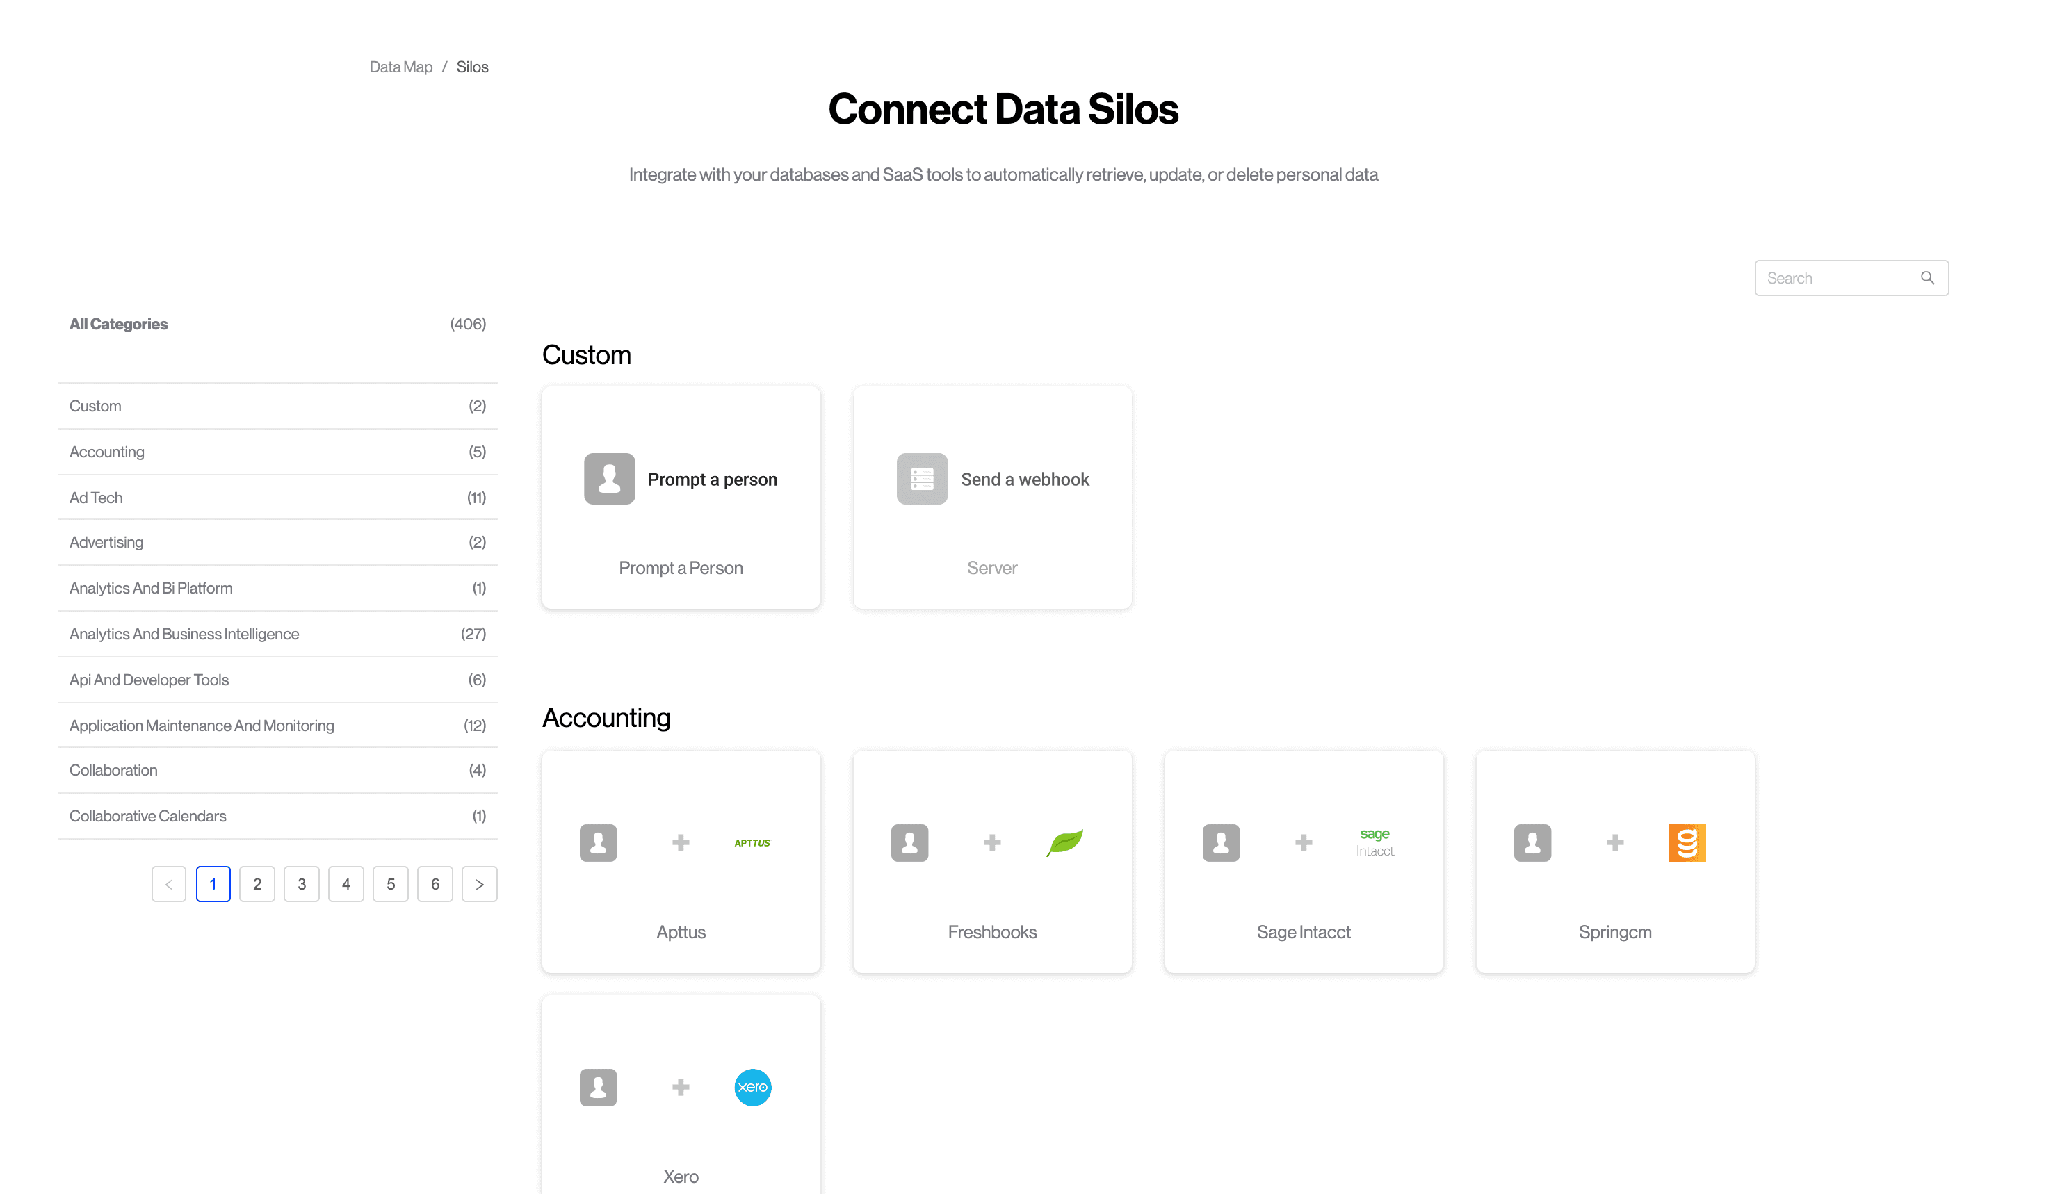Open page 3 of categories
This screenshot has height=1194, width=2069.
click(302, 884)
